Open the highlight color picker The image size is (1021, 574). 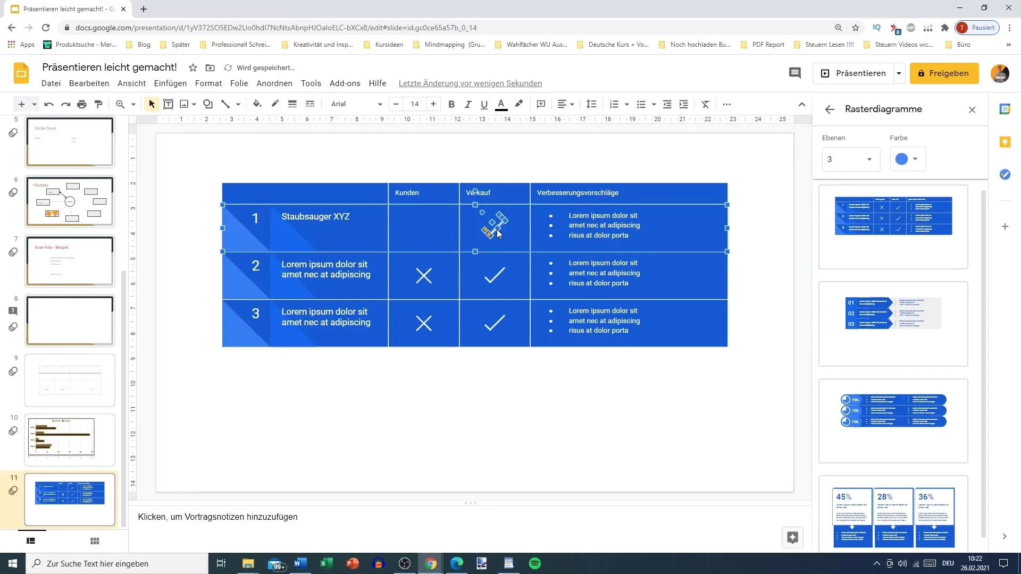coord(519,104)
